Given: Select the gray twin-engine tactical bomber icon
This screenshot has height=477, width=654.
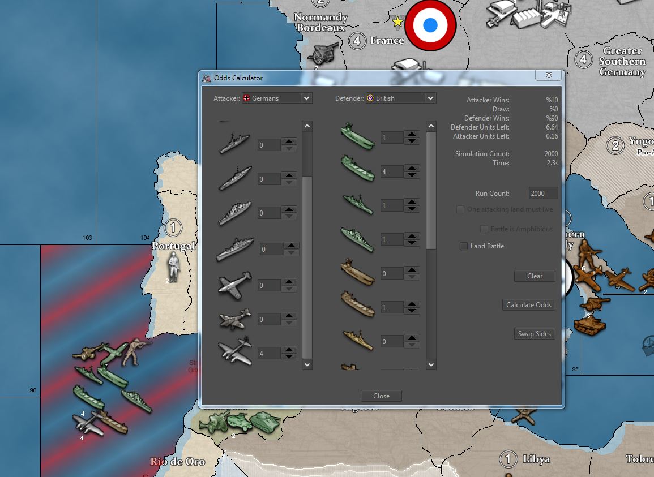Looking at the screenshot, I should tap(235, 319).
